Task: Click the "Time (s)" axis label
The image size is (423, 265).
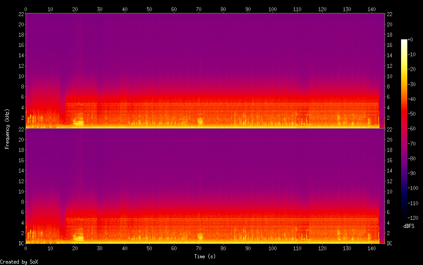Action: pos(206,257)
